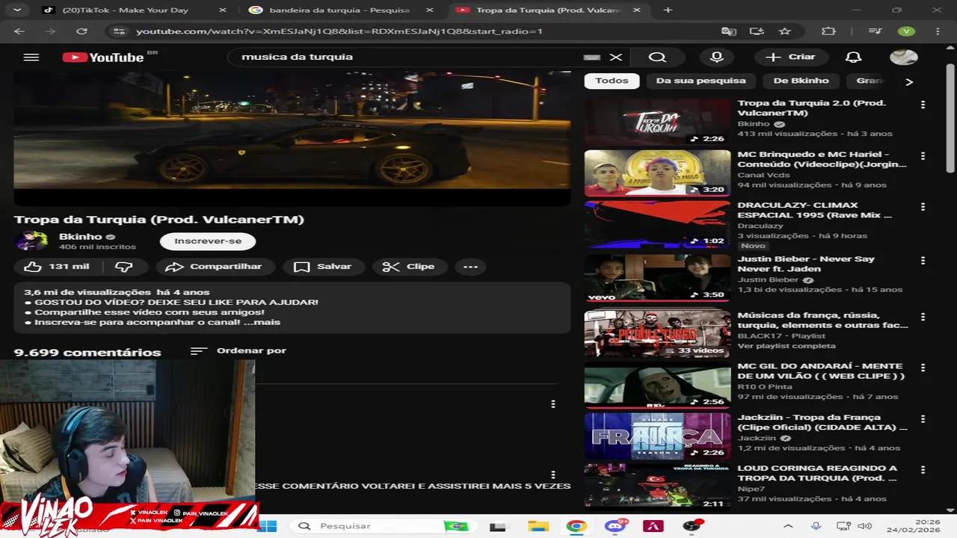Open the YouTube hamburger guide menu
Screen dimensions: 957x538
click(31, 57)
